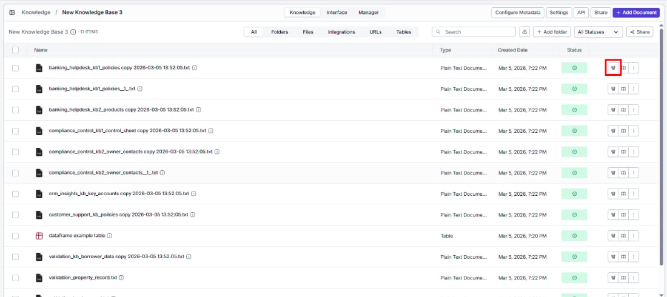Click sliders icon in compliance_control_kb1_control_sheet row
This screenshot has width=667, height=297.
(x=613, y=131)
